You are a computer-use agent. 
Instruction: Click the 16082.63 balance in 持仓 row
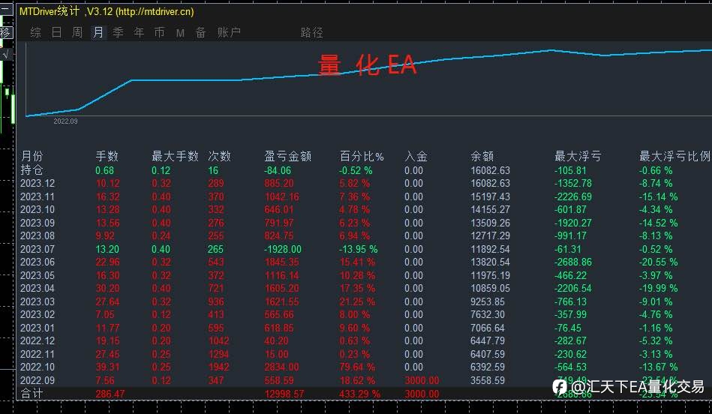(491, 170)
